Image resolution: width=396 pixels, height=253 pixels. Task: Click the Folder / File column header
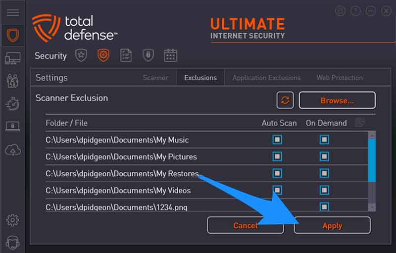pyautogui.click(x=66, y=123)
